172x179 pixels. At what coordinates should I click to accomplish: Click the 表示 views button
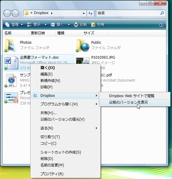click(x=34, y=25)
